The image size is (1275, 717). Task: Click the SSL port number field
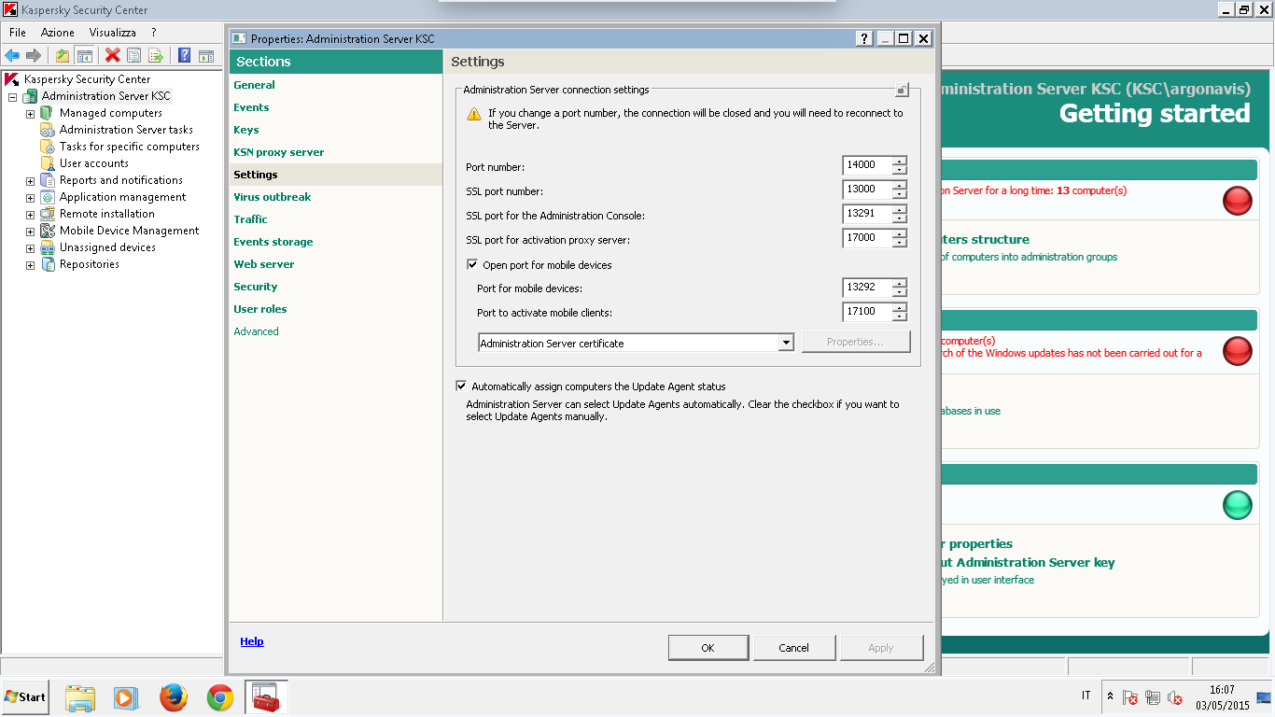pyautogui.click(x=866, y=190)
